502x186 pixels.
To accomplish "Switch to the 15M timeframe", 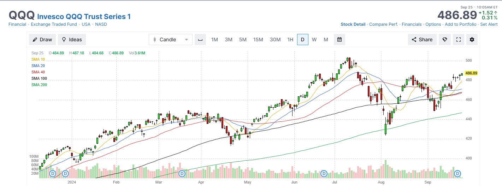I will 258,40.
